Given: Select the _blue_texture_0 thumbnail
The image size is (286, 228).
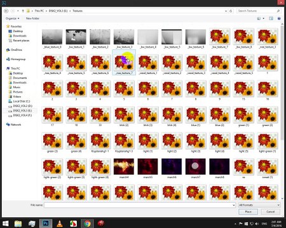Looking at the screenshot, I should coord(52,37).
